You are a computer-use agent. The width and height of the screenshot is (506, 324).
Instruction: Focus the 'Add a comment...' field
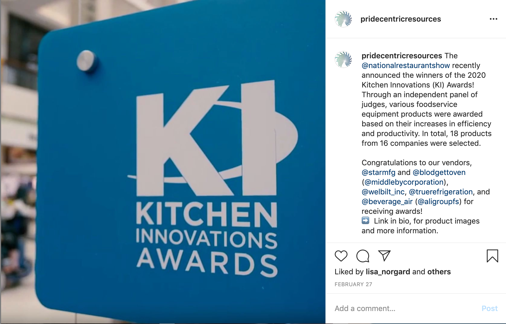405,308
